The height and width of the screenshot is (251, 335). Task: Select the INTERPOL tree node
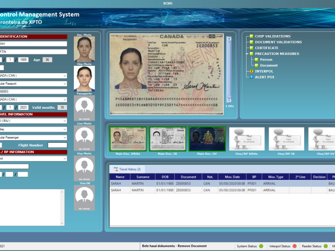[x=264, y=71]
